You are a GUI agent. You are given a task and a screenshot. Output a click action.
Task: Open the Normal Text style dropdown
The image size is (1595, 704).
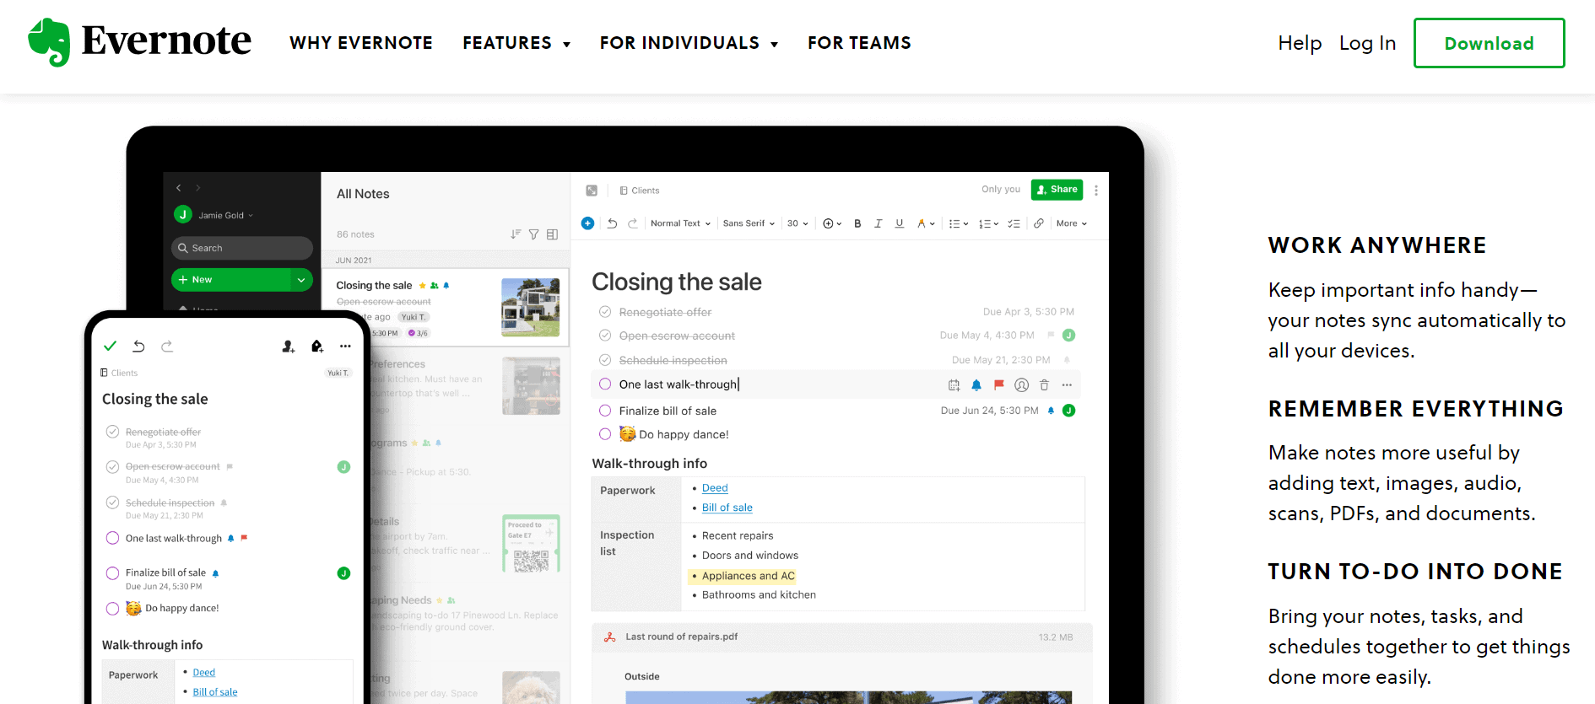(x=680, y=223)
